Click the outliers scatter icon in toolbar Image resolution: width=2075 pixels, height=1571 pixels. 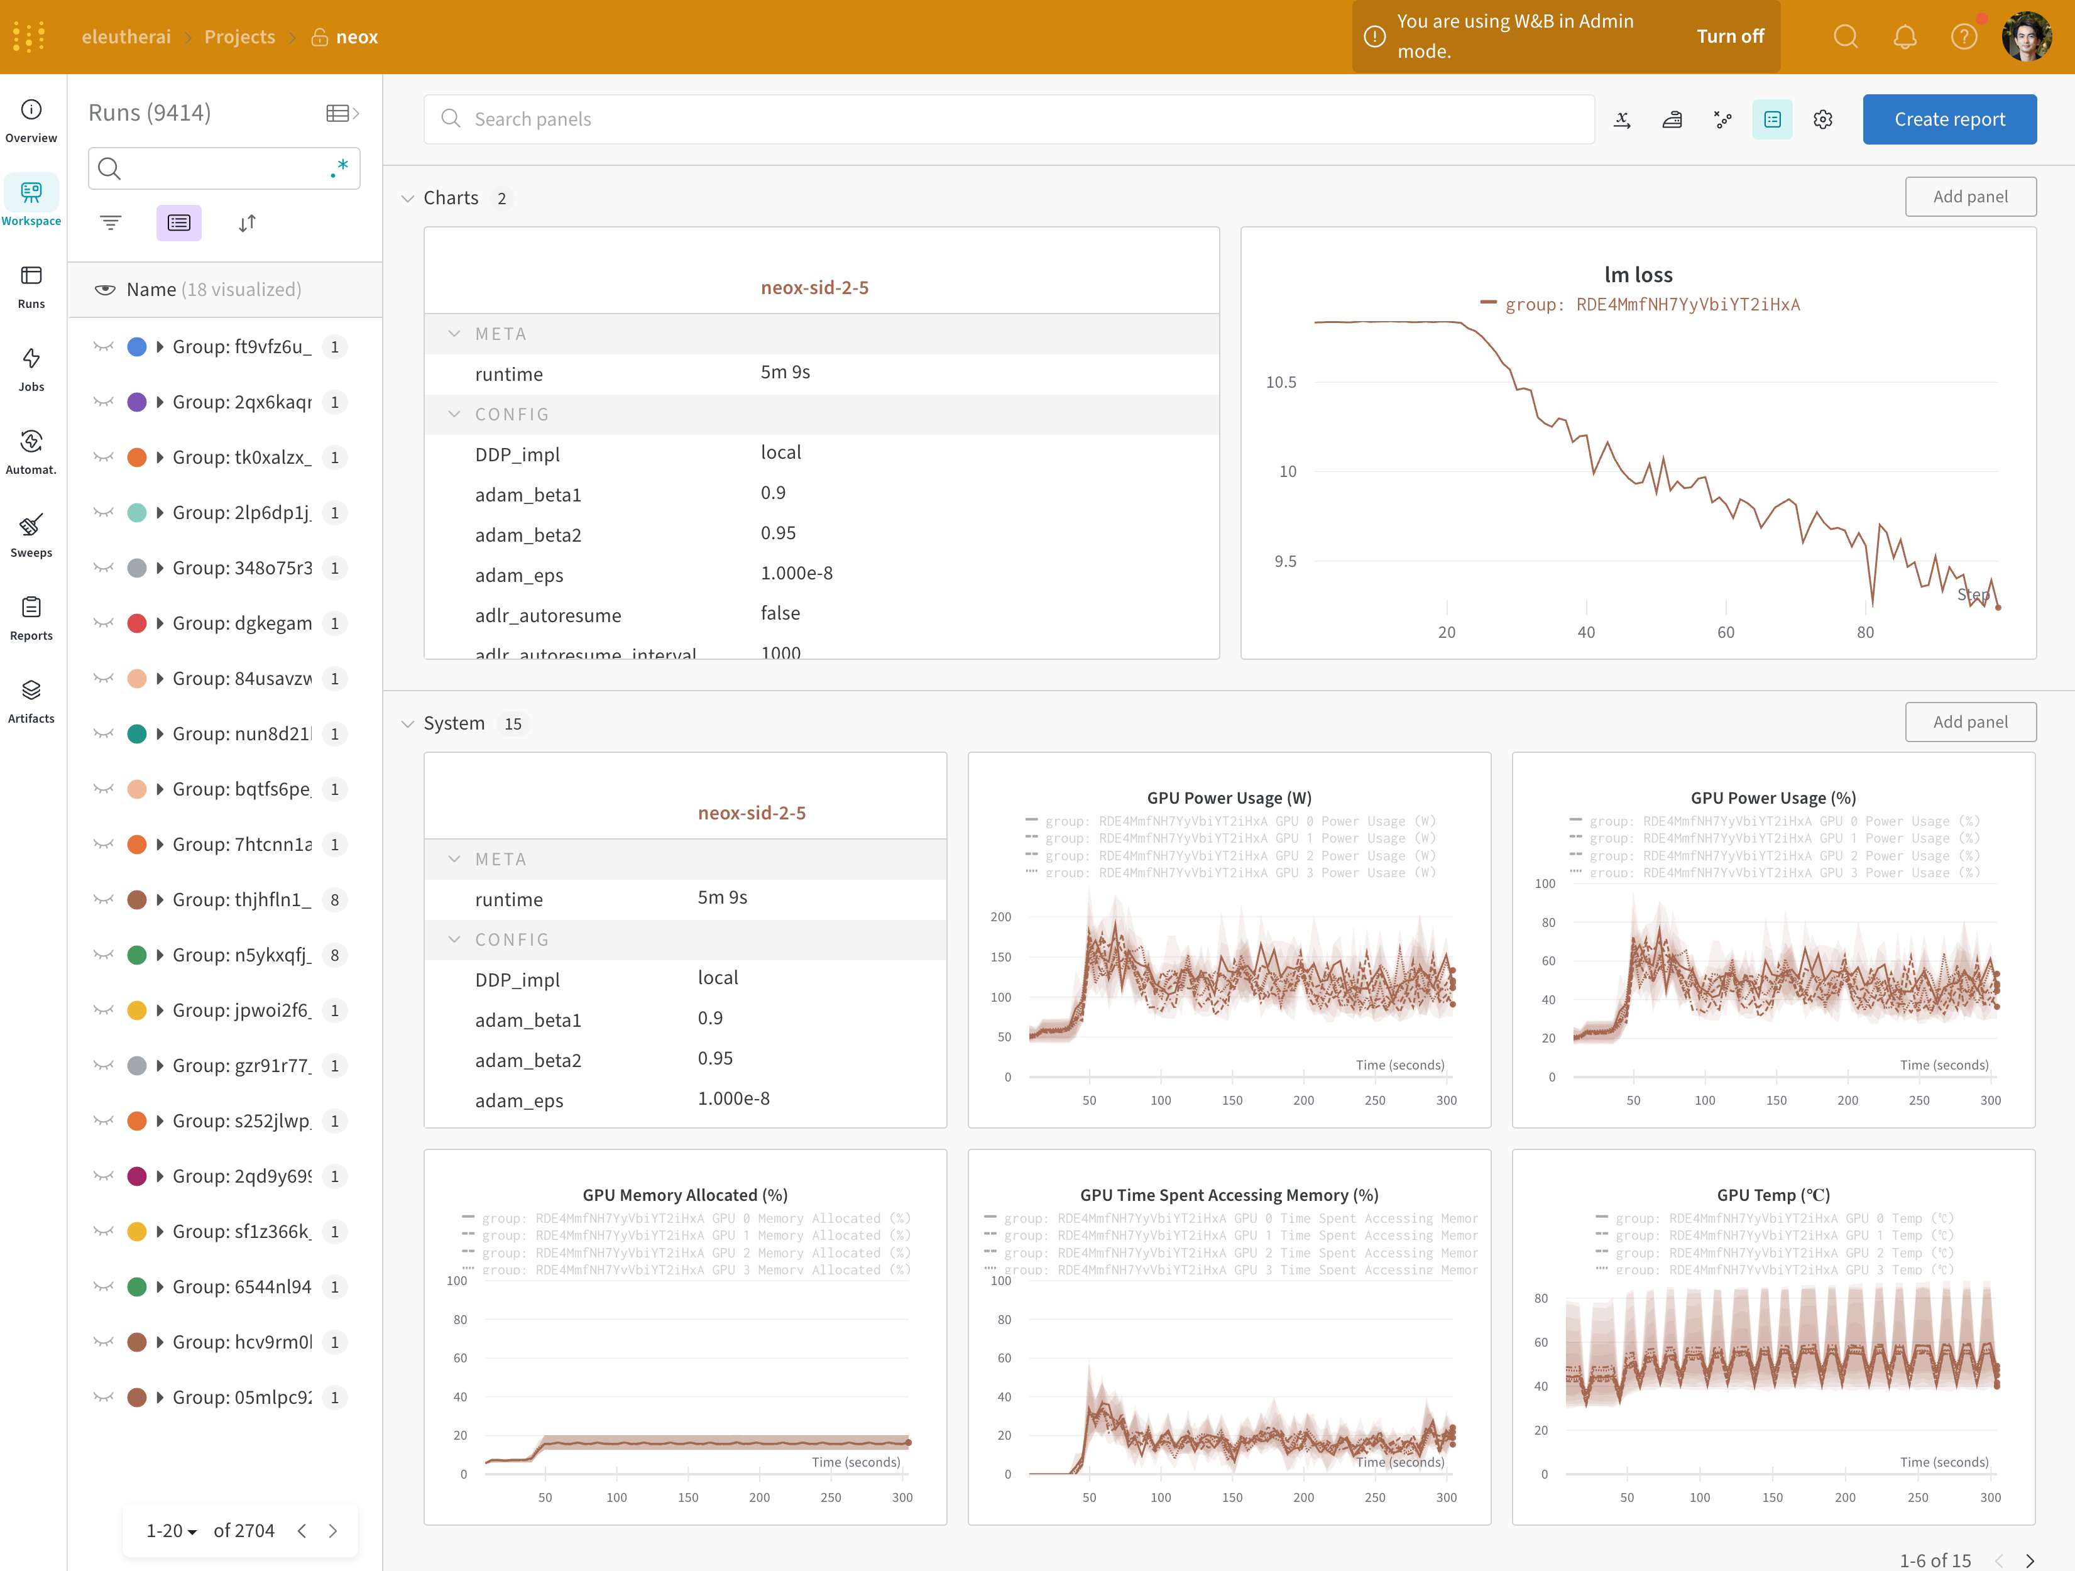[1722, 119]
